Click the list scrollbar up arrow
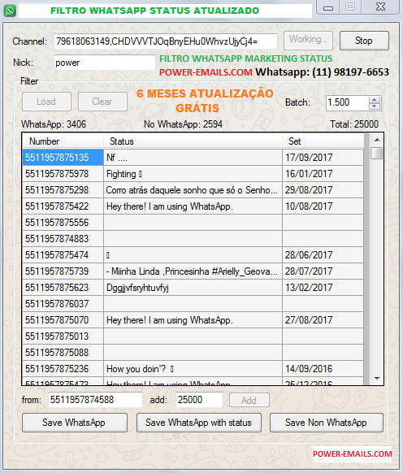403x473 pixels. 377,140
